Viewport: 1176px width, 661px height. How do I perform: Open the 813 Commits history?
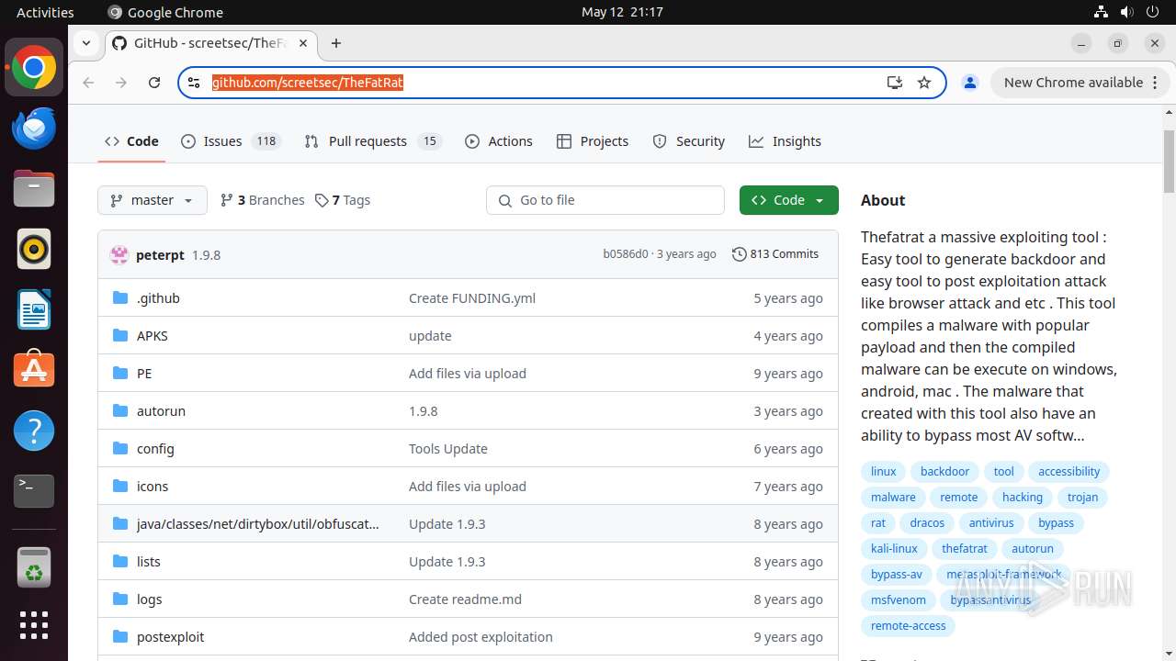(775, 254)
